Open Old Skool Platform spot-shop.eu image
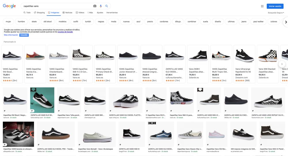288x156 pixels. [x=126, y=100]
